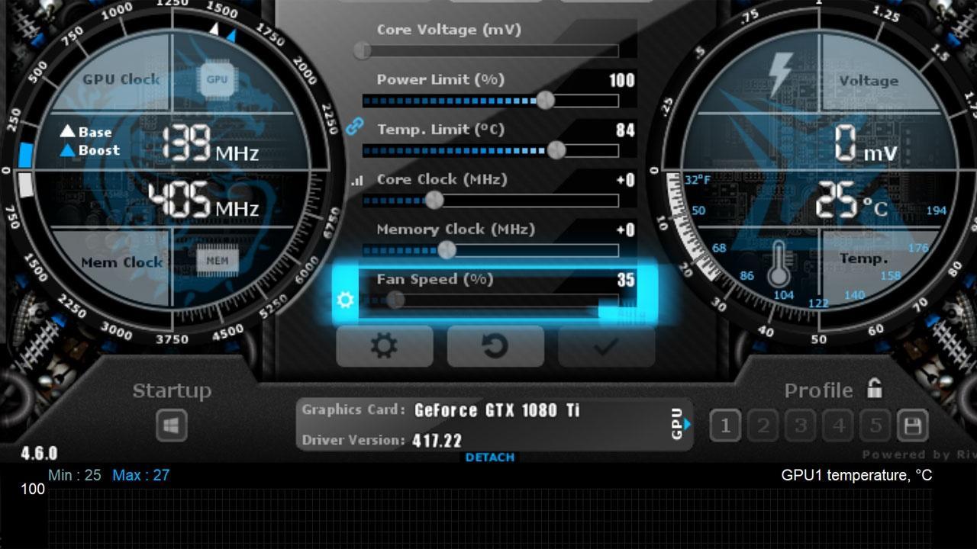
Task: Click the GPU1 temperature graph label
Action: point(856,475)
